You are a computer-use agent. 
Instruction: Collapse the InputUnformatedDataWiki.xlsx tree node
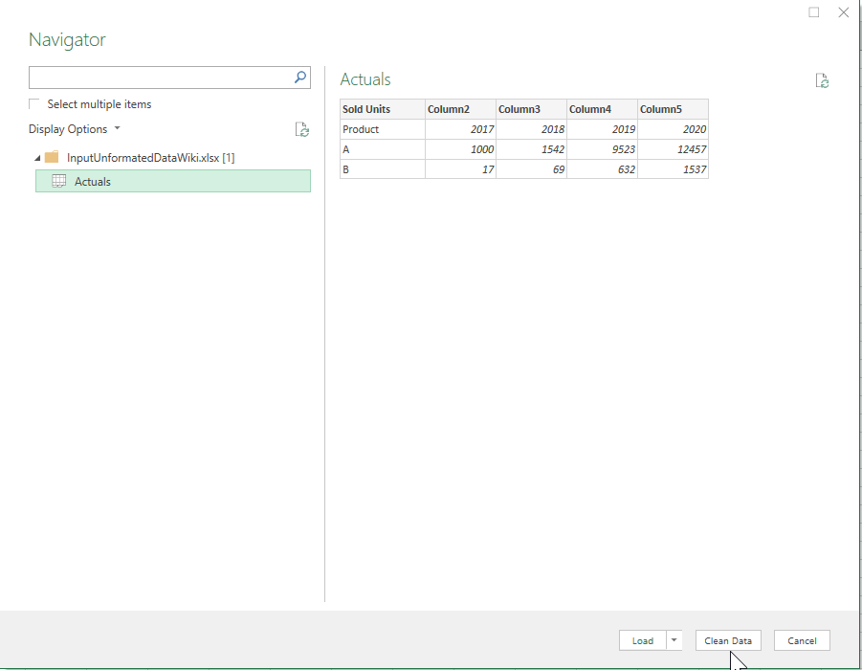pyautogui.click(x=37, y=157)
